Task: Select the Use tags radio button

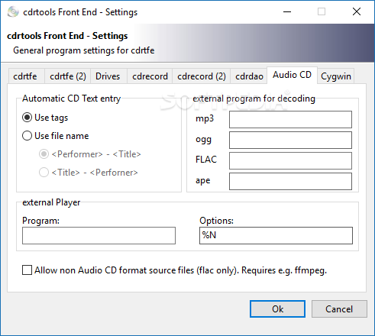Action: point(45,118)
